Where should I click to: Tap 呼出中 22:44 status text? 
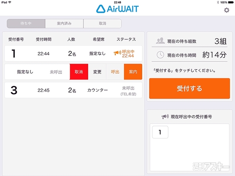pos(128,54)
